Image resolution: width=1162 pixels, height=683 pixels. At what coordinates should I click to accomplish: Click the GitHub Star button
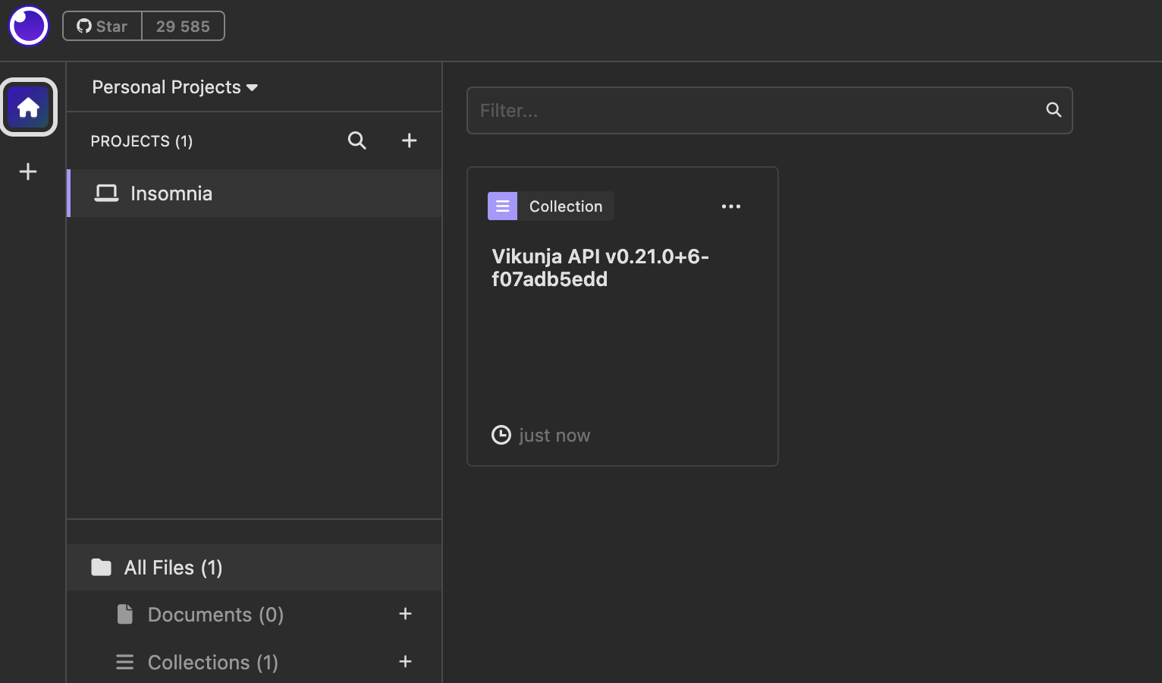[102, 26]
